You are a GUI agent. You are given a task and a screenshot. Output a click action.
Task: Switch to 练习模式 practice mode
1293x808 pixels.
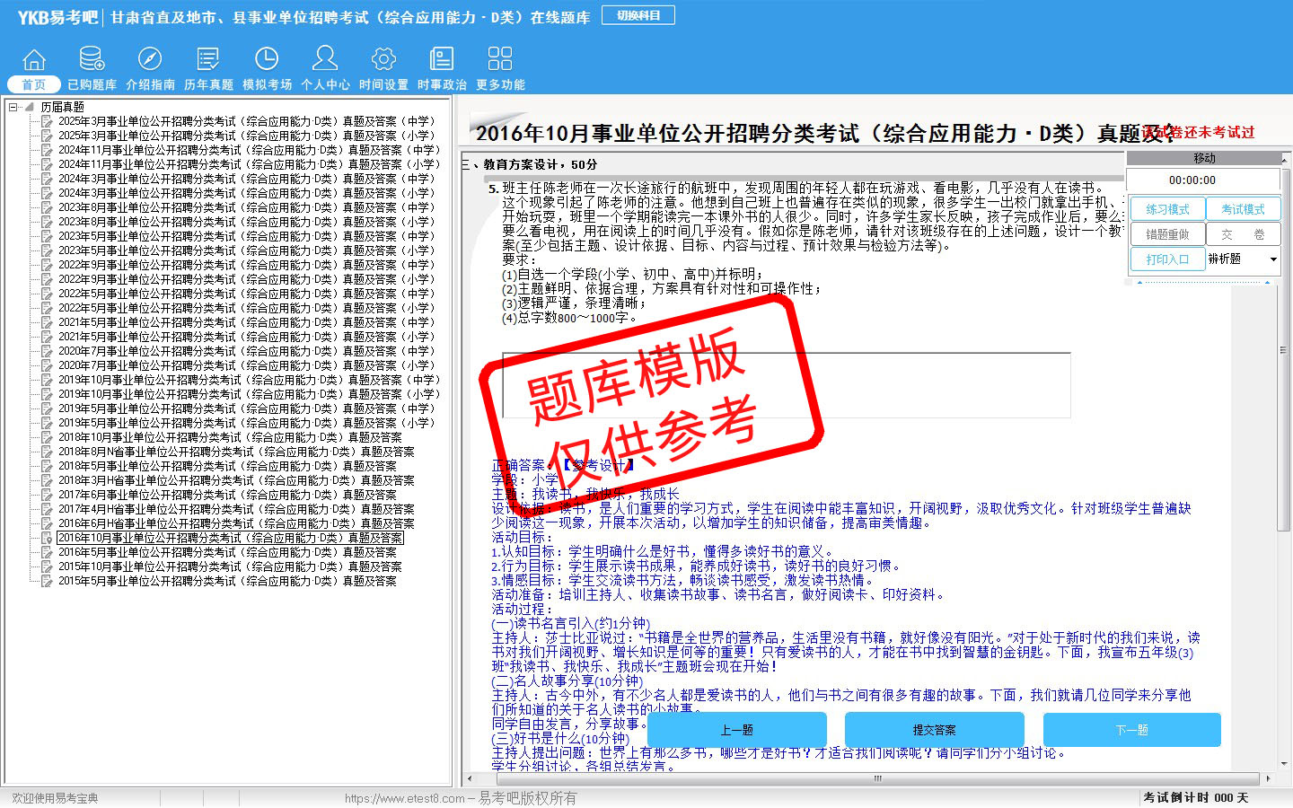pos(1167,209)
